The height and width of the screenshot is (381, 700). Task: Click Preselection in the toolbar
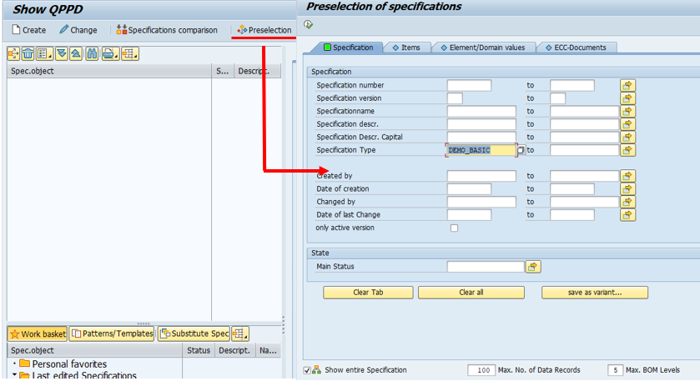tap(264, 30)
